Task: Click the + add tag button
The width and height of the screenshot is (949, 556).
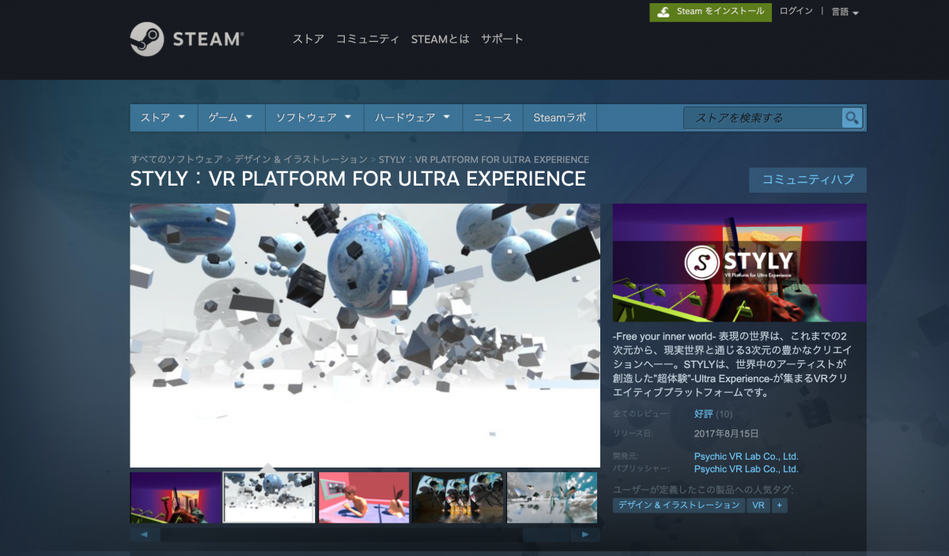Action: coord(780,505)
